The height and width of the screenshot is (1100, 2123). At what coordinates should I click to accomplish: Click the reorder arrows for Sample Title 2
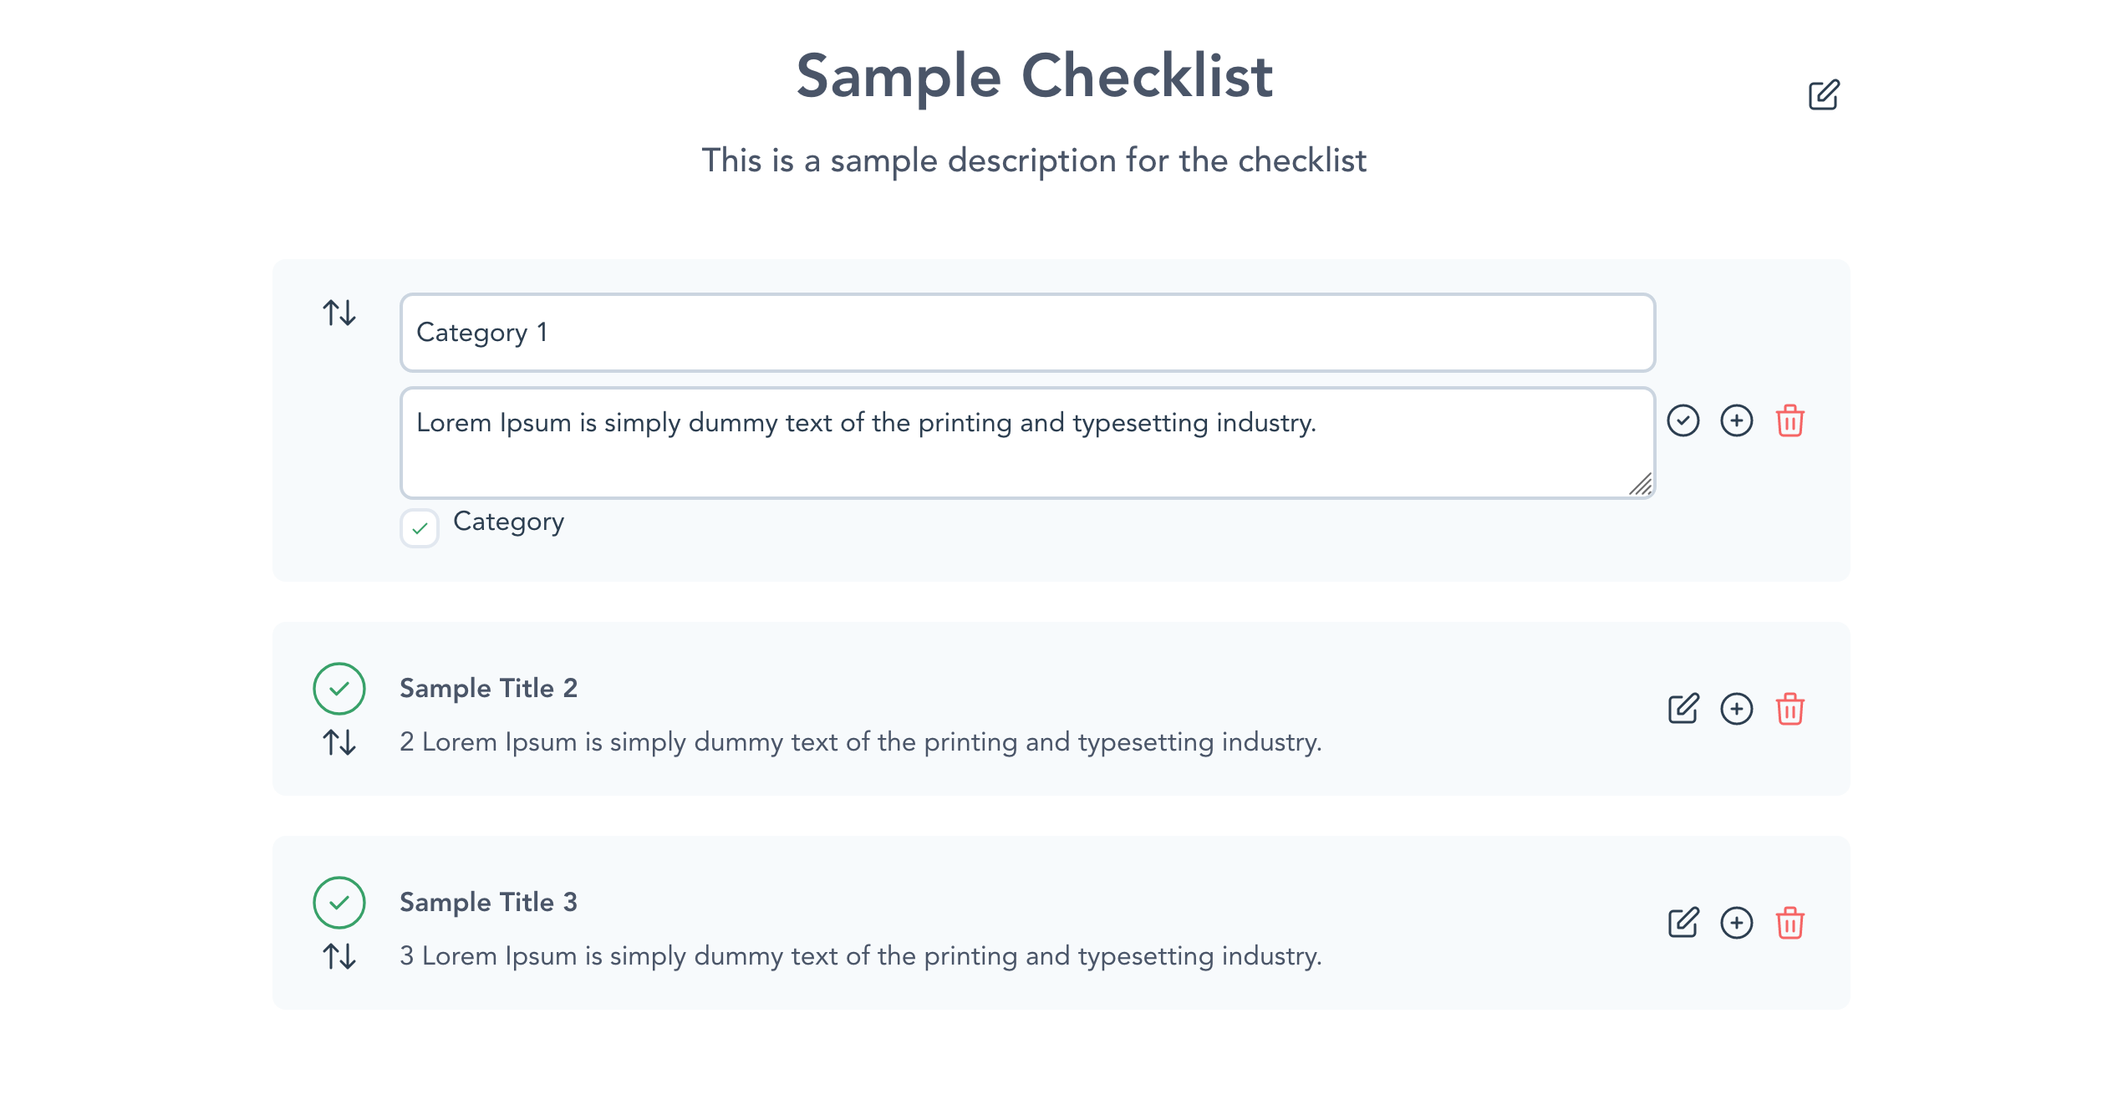(x=338, y=742)
